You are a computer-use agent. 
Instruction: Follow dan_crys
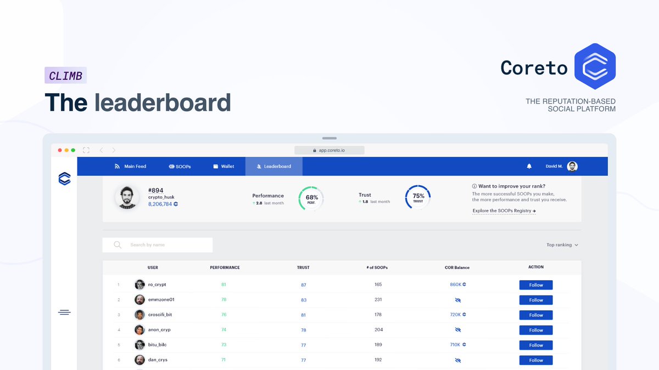click(x=536, y=360)
